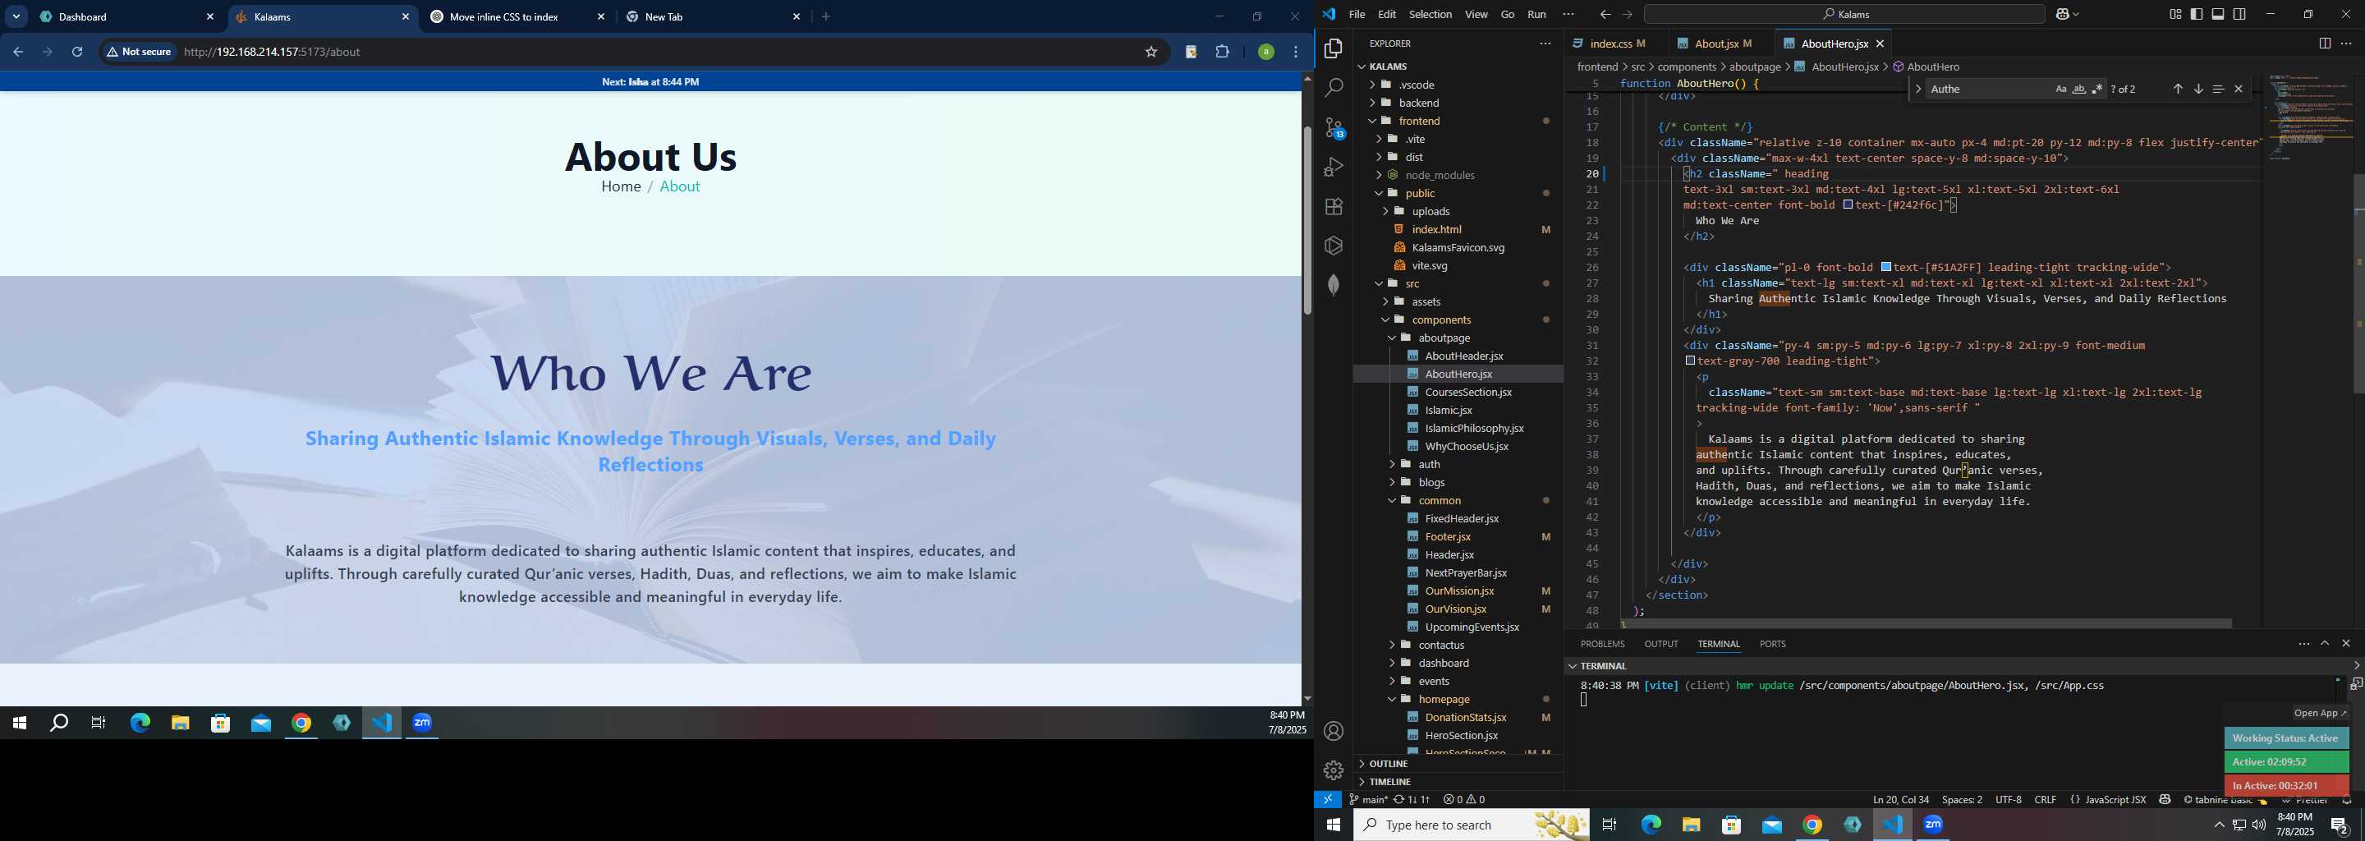
Task: Open the Run and Debug view
Action: [x=1333, y=167]
